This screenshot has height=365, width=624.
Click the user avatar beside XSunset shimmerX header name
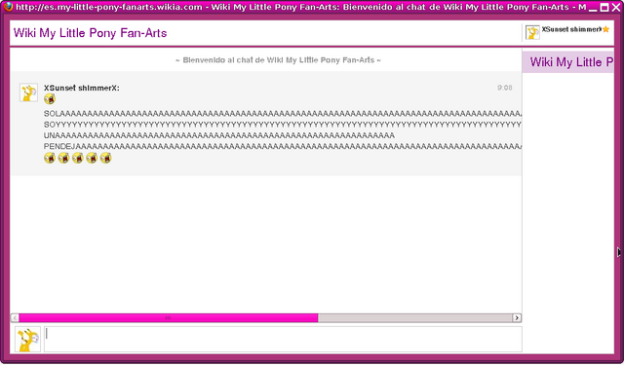click(532, 32)
